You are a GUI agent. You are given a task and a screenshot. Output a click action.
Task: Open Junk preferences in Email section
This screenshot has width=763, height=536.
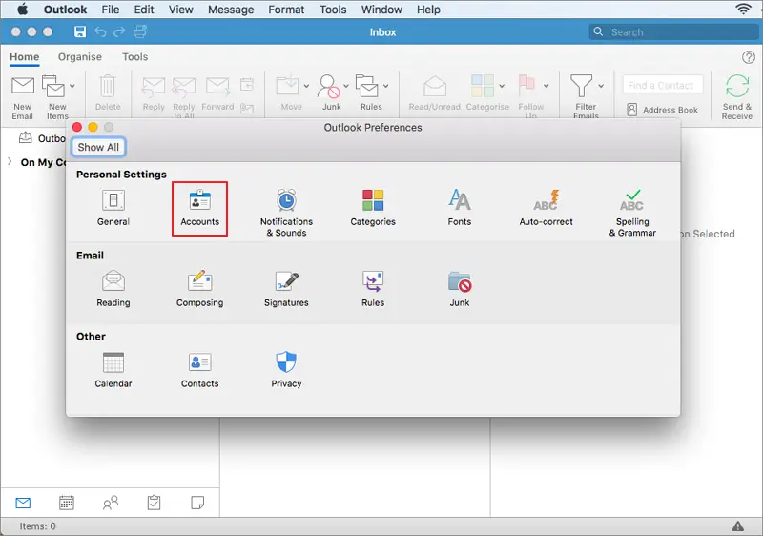460,289
